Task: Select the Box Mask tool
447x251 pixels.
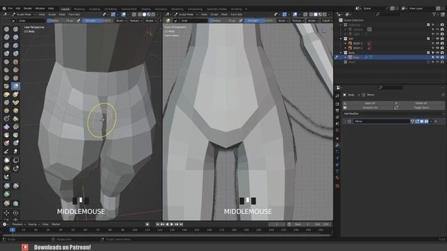Action: (x=6, y=160)
